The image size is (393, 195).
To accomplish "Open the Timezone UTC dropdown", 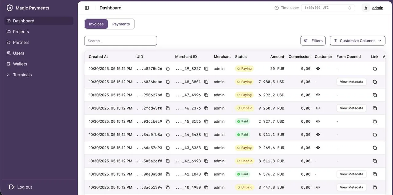I will (328, 8).
